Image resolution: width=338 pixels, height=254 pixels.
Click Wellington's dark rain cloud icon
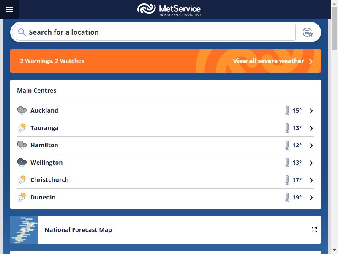point(22,163)
